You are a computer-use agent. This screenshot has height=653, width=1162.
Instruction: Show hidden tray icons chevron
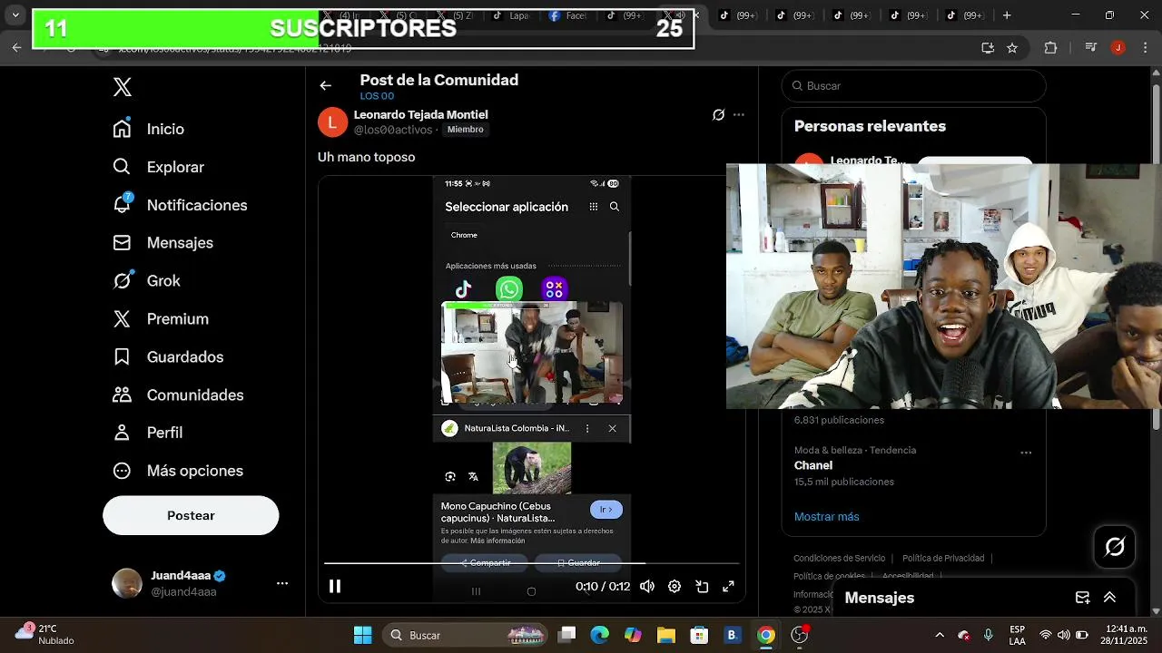coord(939,635)
